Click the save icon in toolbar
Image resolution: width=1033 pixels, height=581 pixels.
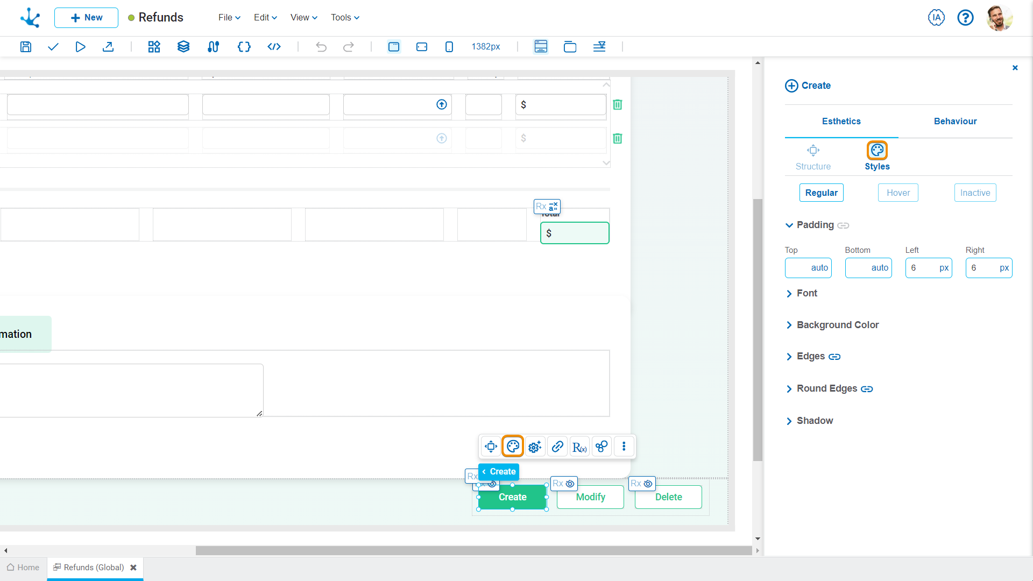coord(26,47)
